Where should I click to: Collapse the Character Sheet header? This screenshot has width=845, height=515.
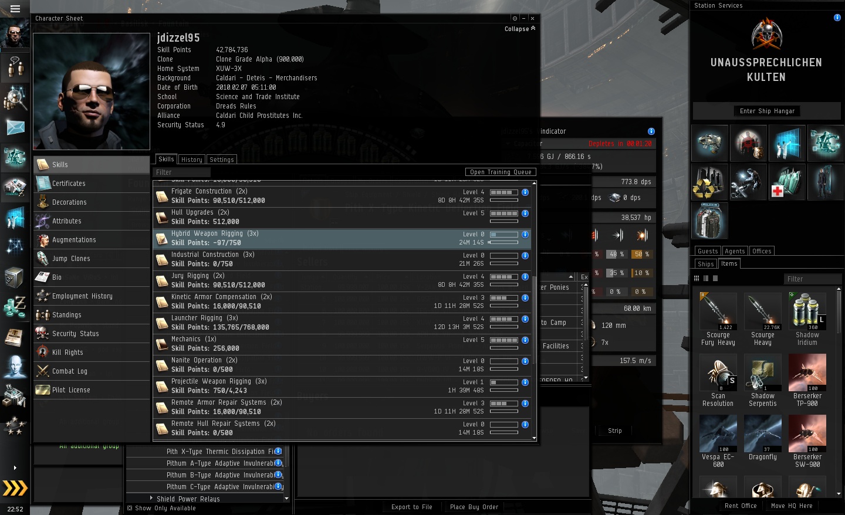click(x=520, y=29)
